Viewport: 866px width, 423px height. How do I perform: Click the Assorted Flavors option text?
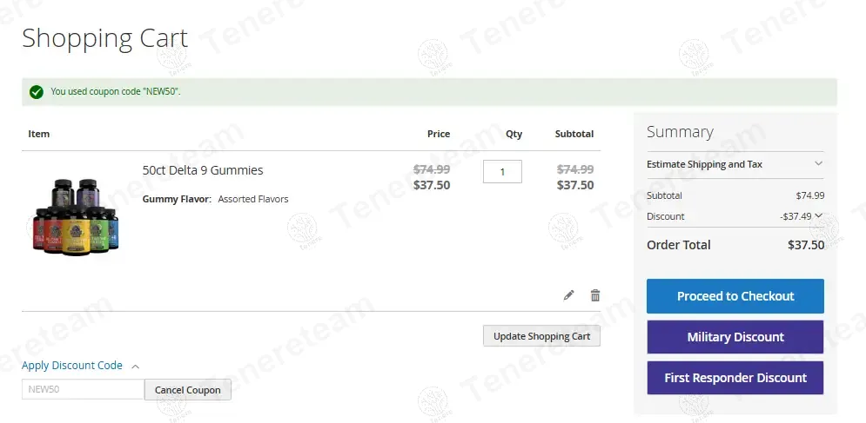click(252, 199)
